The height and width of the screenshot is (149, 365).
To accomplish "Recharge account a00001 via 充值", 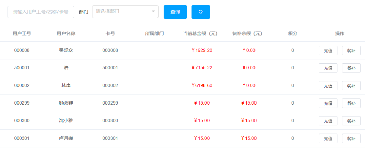I will (328, 68).
